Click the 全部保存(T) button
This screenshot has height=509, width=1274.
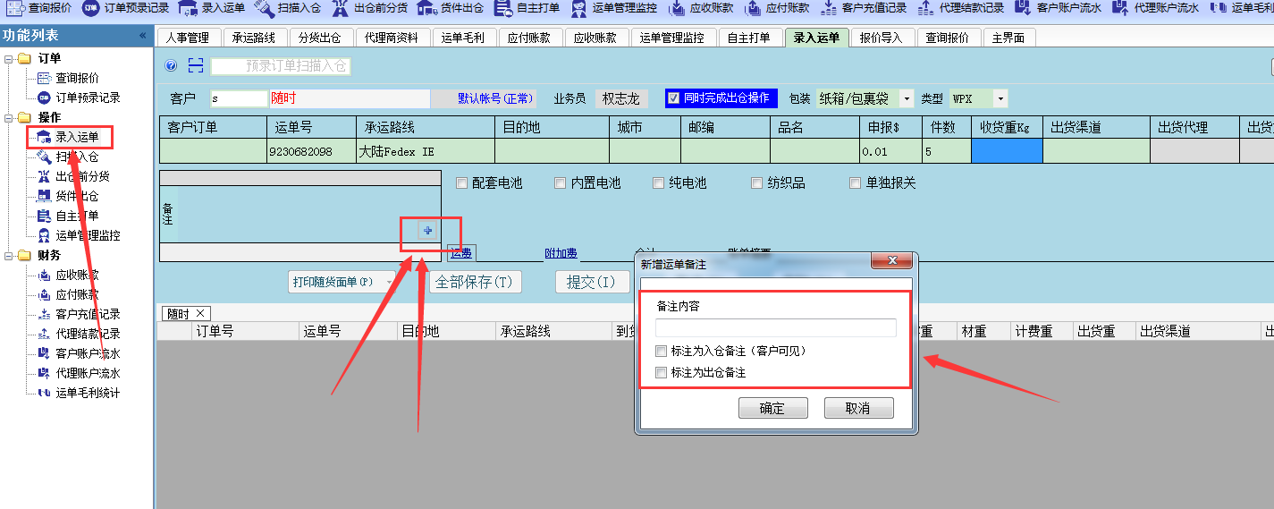pyautogui.click(x=474, y=282)
